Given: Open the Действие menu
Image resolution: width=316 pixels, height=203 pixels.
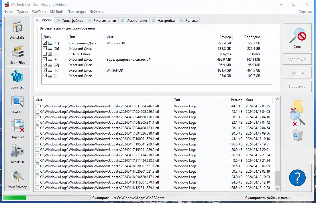Looking at the screenshot, I should [x=97, y=12].
